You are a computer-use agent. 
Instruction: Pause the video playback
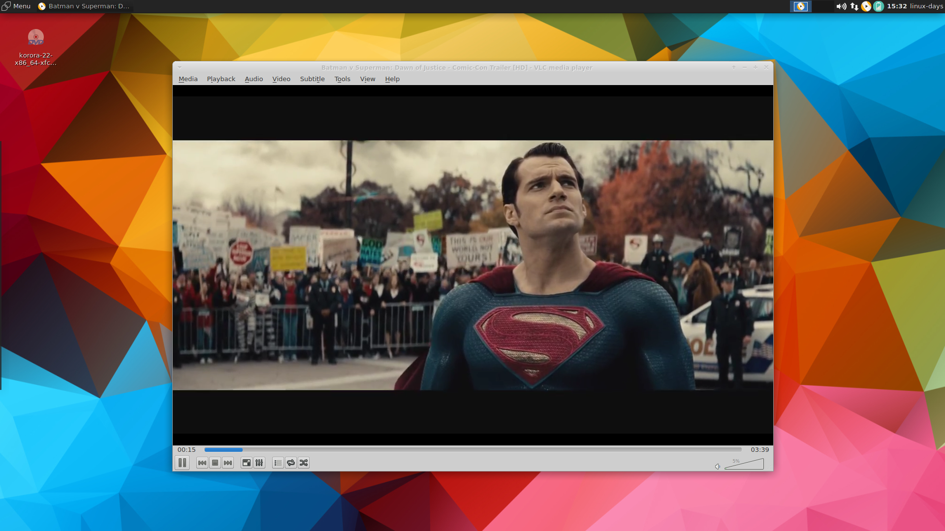[x=182, y=463]
